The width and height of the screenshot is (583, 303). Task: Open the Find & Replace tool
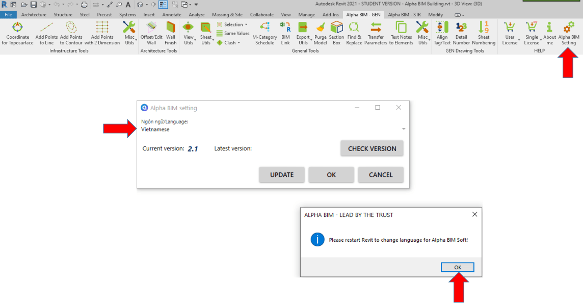(354, 33)
